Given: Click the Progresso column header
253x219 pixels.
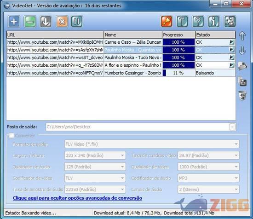Looking at the screenshot, I should [178, 35].
